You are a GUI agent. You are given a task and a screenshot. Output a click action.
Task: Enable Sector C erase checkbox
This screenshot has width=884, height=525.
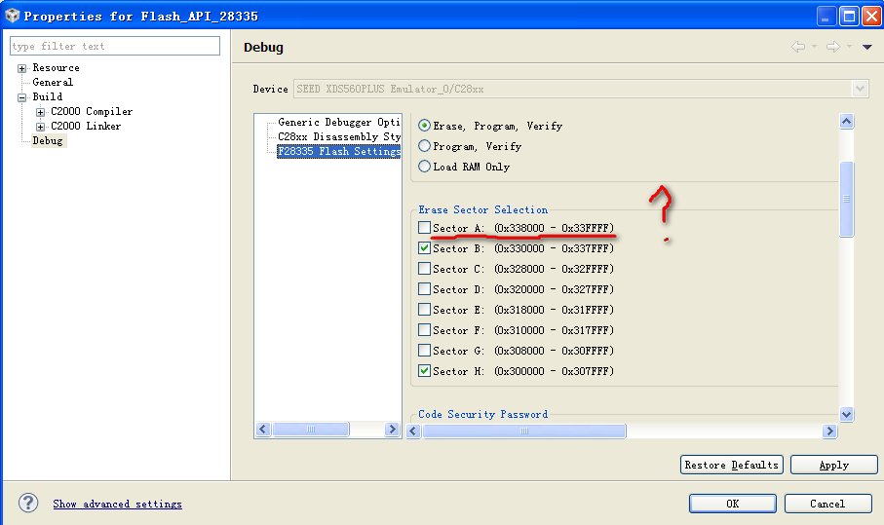[425, 268]
